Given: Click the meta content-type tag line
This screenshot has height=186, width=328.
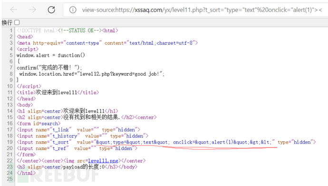Looking at the screenshot, I should 107,43.
